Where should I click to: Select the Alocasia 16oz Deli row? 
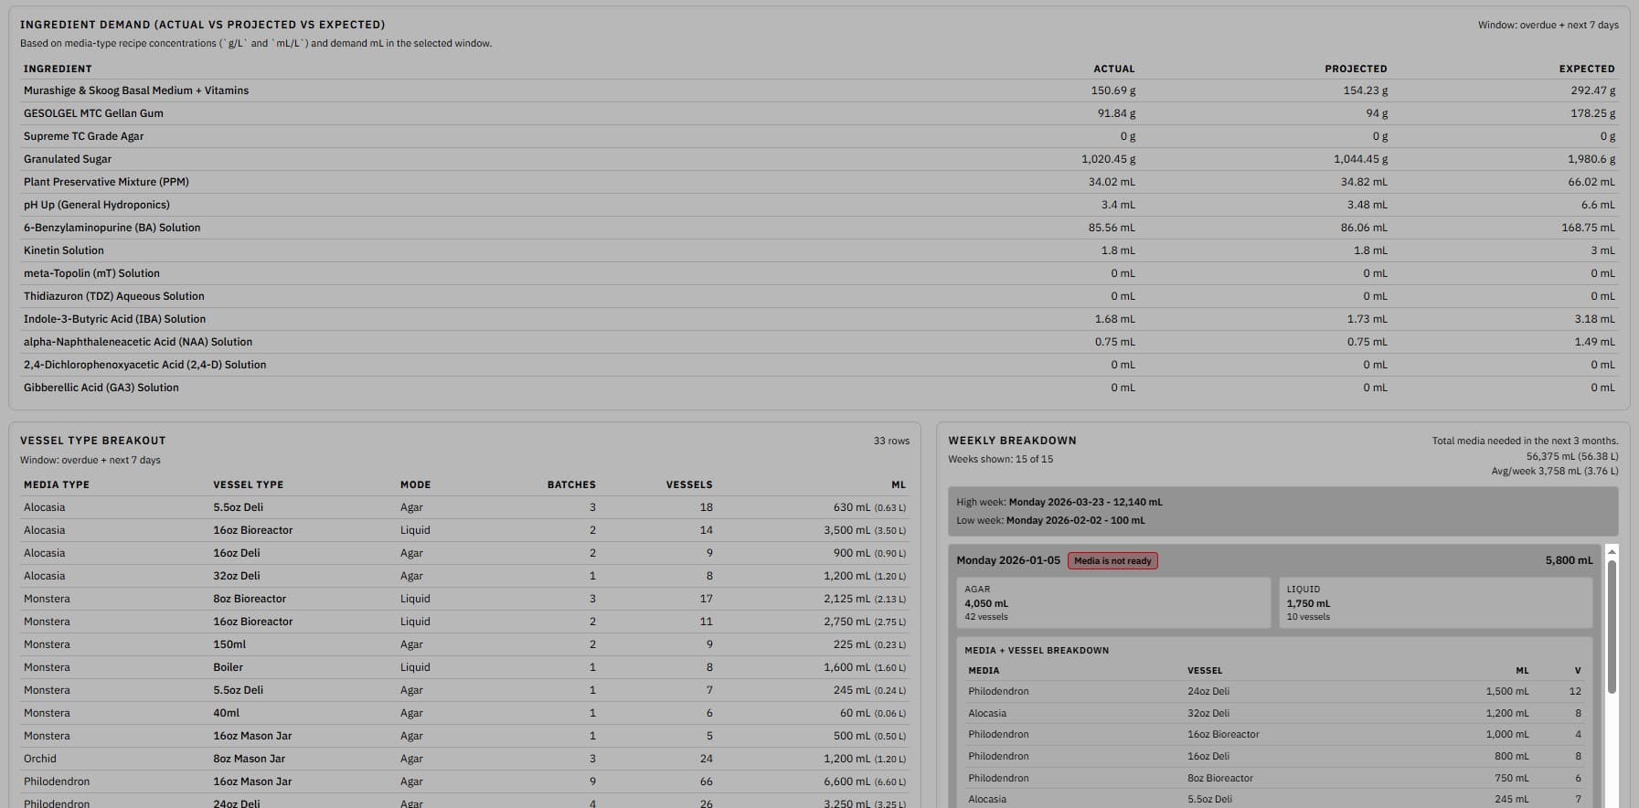coord(465,553)
